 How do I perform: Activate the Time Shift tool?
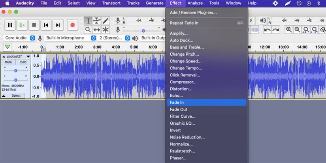point(97,30)
